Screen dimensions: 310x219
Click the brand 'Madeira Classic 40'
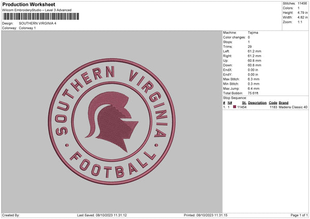[293, 107]
